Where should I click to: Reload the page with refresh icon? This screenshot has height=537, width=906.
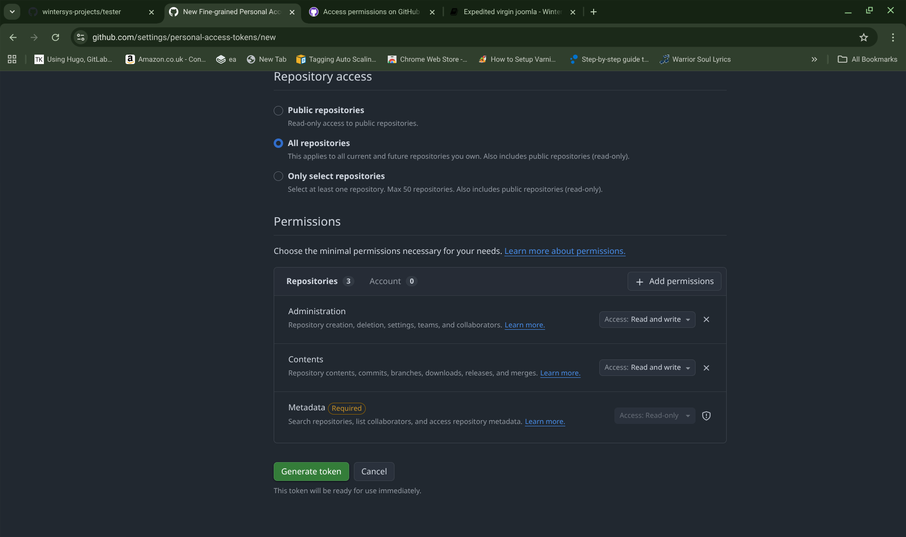tap(55, 37)
